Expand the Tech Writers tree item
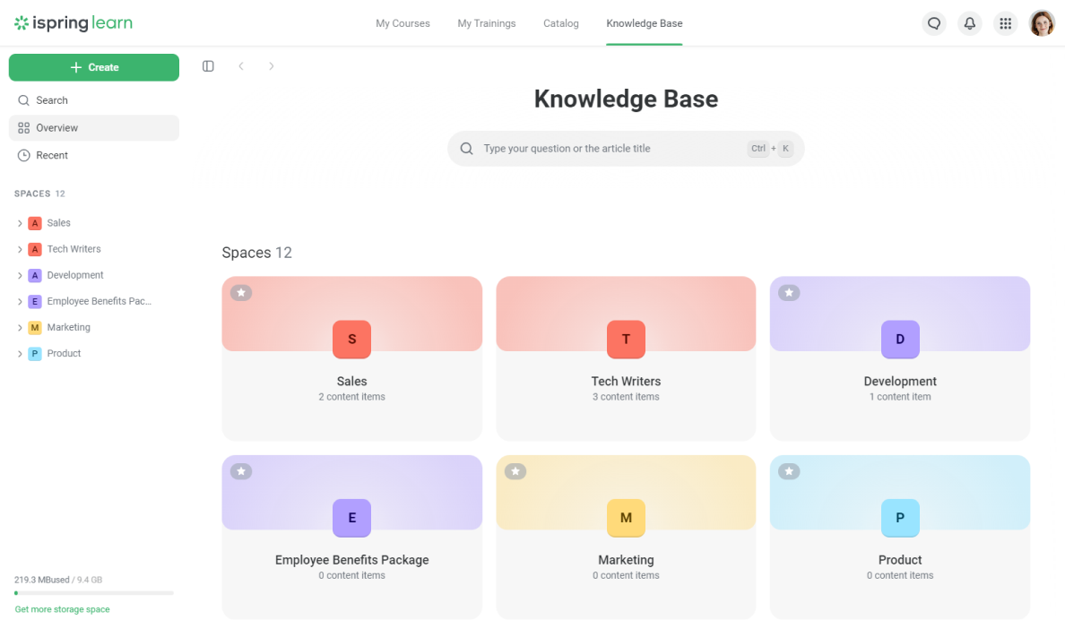 19,248
